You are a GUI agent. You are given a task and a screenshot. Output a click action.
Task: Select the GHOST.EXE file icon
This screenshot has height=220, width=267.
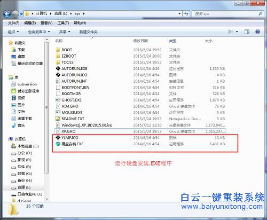[x=58, y=100]
